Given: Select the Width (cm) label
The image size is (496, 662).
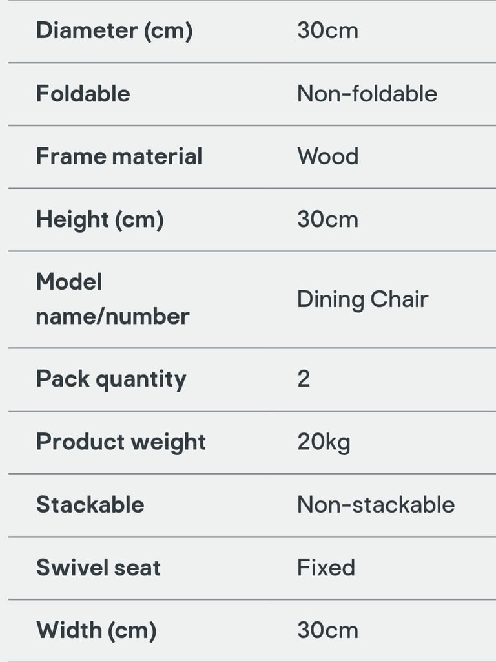Looking at the screenshot, I should (x=97, y=631).
